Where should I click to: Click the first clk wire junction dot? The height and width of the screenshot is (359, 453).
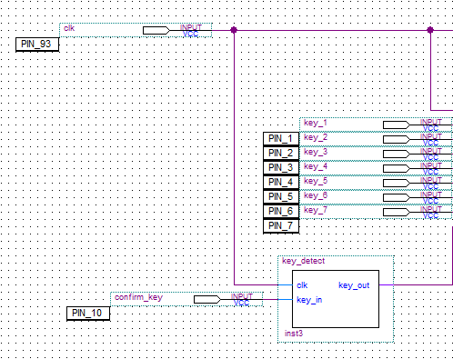[x=234, y=30]
